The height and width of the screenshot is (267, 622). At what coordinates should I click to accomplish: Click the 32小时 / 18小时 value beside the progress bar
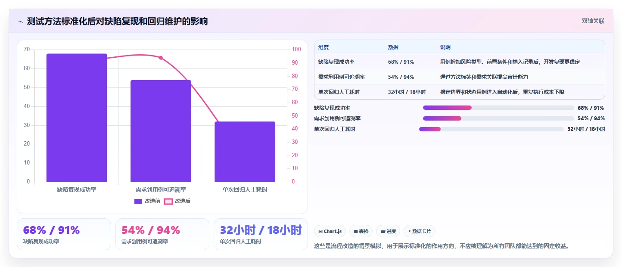586,129
